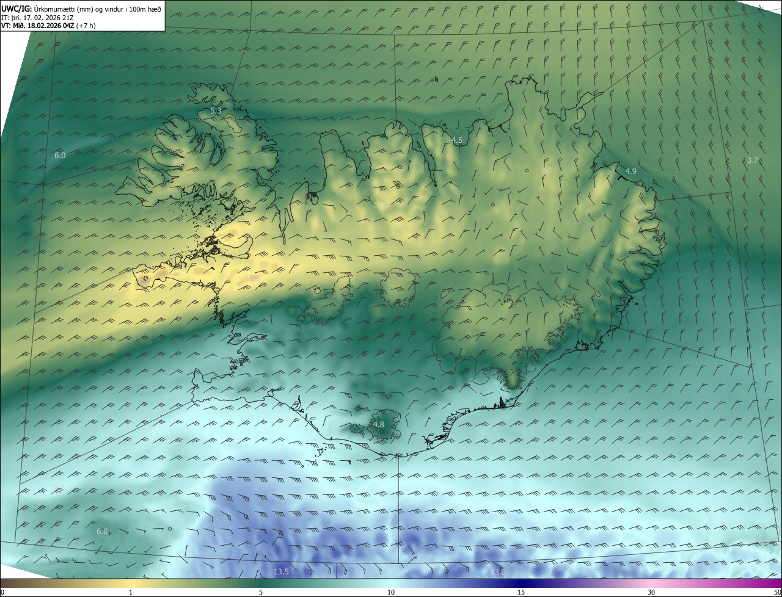Click the '15' tick on the colour scale

point(521,592)
